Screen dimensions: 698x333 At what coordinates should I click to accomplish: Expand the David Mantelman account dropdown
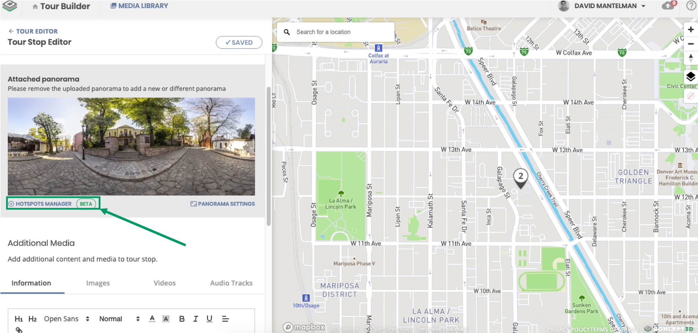point(643,6)
